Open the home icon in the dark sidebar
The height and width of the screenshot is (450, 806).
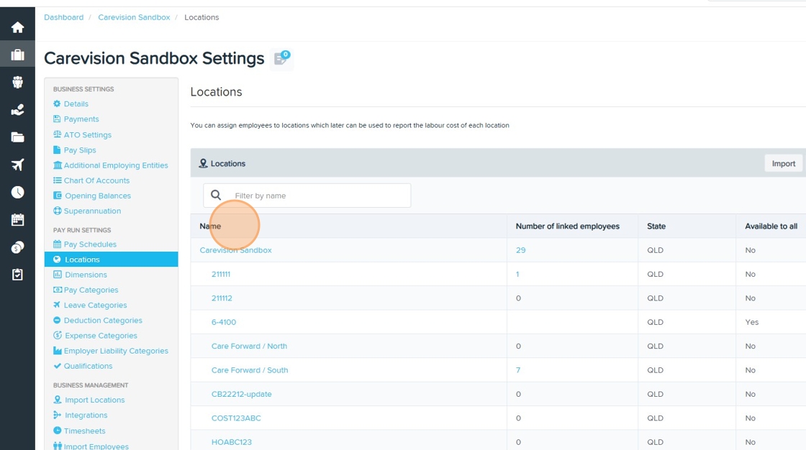click(17, 27)
